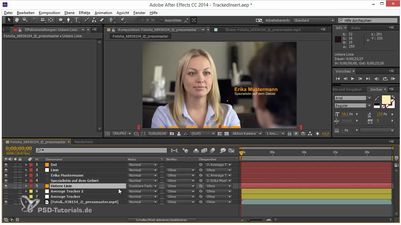Hide the Linie layer
401x225 pixels.
pos(6,170)
